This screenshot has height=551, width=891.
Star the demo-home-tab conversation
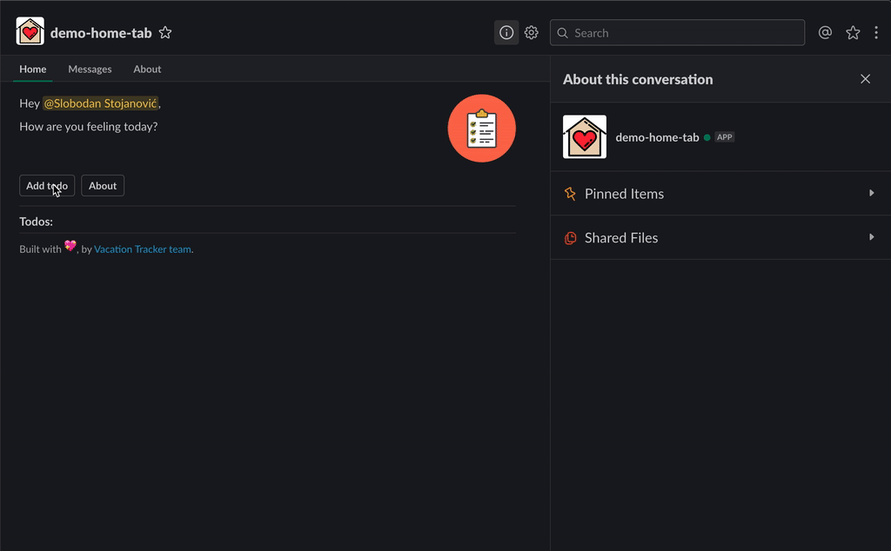click(165, 33)
